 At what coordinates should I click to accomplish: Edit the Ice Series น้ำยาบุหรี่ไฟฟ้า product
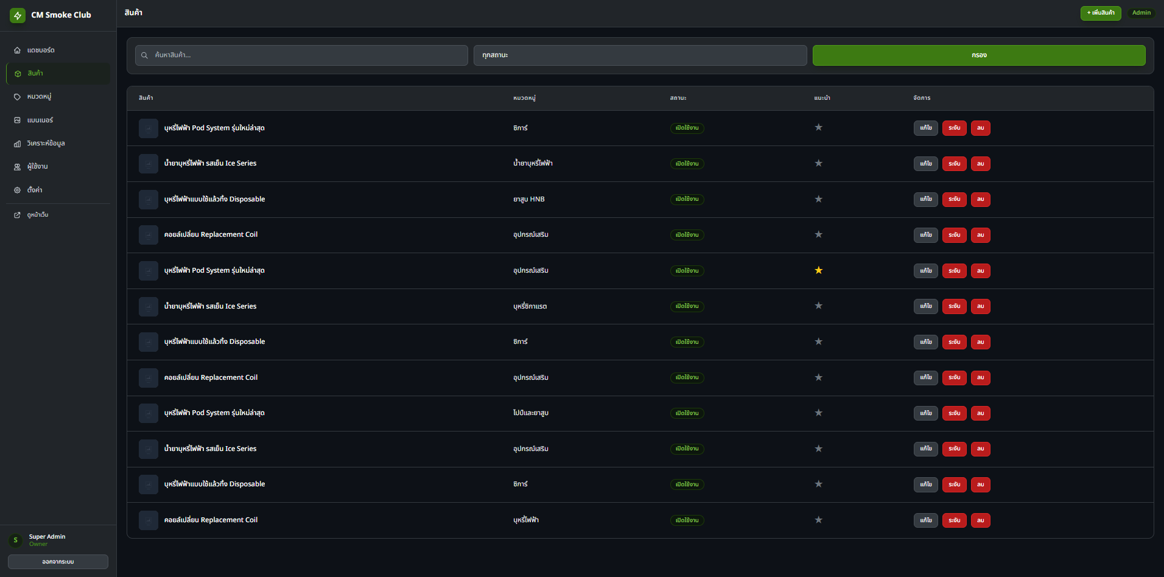[x=926, y=164]
